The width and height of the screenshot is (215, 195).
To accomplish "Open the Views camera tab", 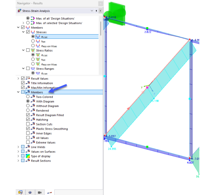I will (x=40, y=192).
